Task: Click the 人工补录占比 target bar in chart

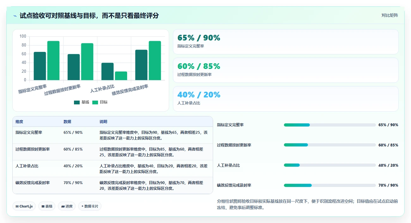Action: click(x=121, y=76)
